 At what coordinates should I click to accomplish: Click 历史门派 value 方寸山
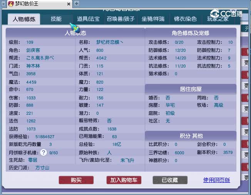click(42, 168)
